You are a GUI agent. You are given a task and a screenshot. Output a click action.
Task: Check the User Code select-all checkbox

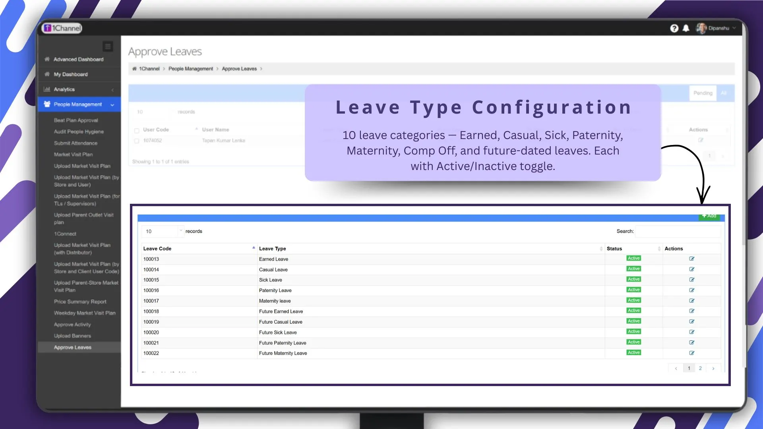137,130
